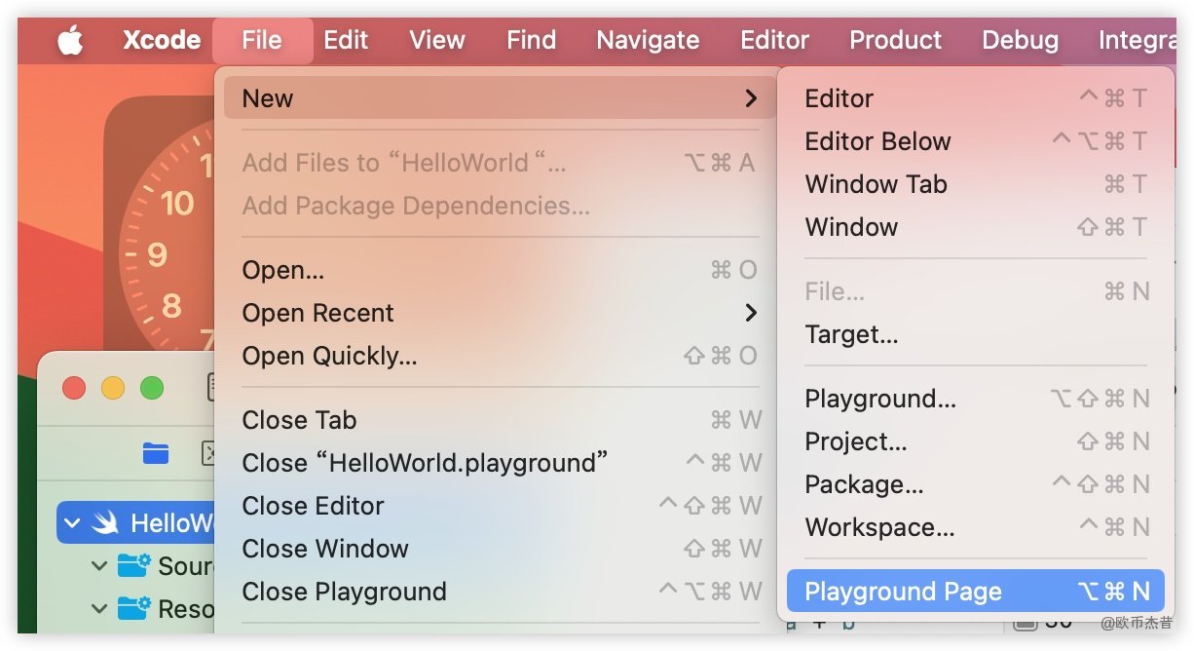1194x651 pixels.
Task: Click the Resources folder icon
Action: tap(133, 609)
